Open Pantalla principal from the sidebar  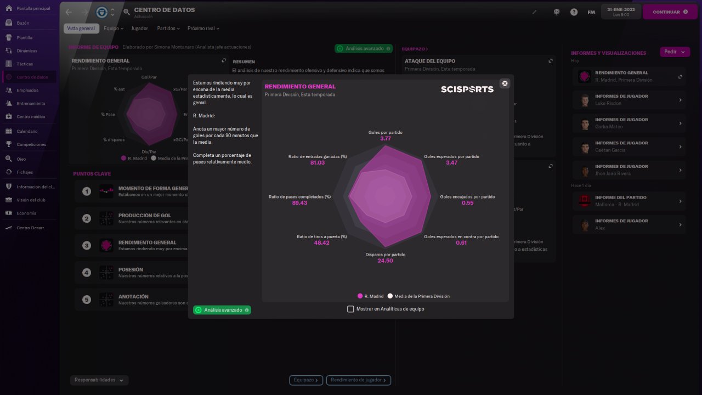(29, 8)
